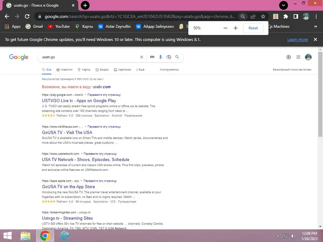
Task: Open the Gmail bookmark
Action: (x=34, y=26)
